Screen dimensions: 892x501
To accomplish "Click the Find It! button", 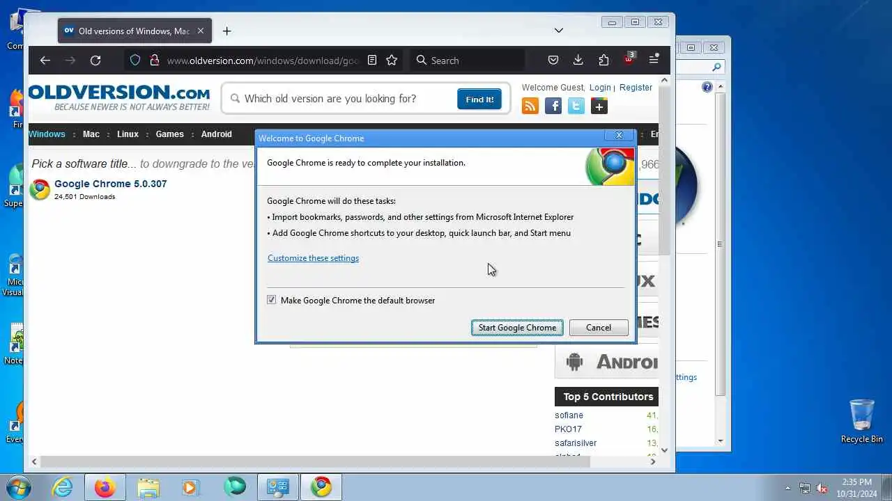I will point(479,100).
